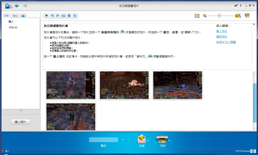Click the Share envelope icon
The height and width of the screenshot is (155, 258).
tap(141, 139)
